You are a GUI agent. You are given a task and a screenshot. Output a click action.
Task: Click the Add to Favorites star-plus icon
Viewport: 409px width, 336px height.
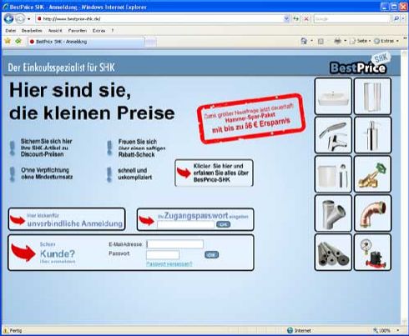[x=18, y=42]
